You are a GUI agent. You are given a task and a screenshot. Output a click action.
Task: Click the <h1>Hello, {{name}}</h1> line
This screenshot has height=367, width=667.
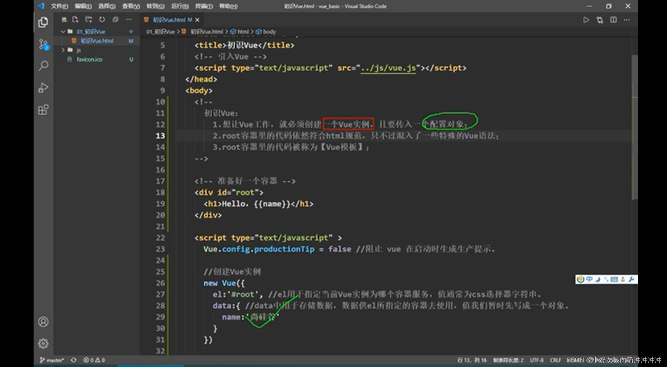coord(258,204)
